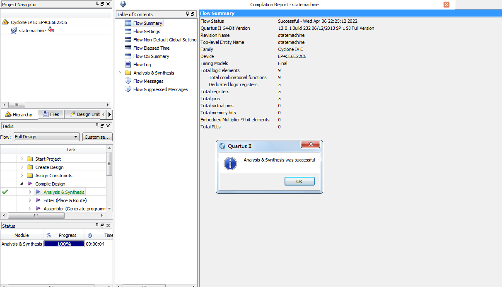Click the Compilation Report tab icon
This screenshot has width=502, height=287.
[123, 4]
